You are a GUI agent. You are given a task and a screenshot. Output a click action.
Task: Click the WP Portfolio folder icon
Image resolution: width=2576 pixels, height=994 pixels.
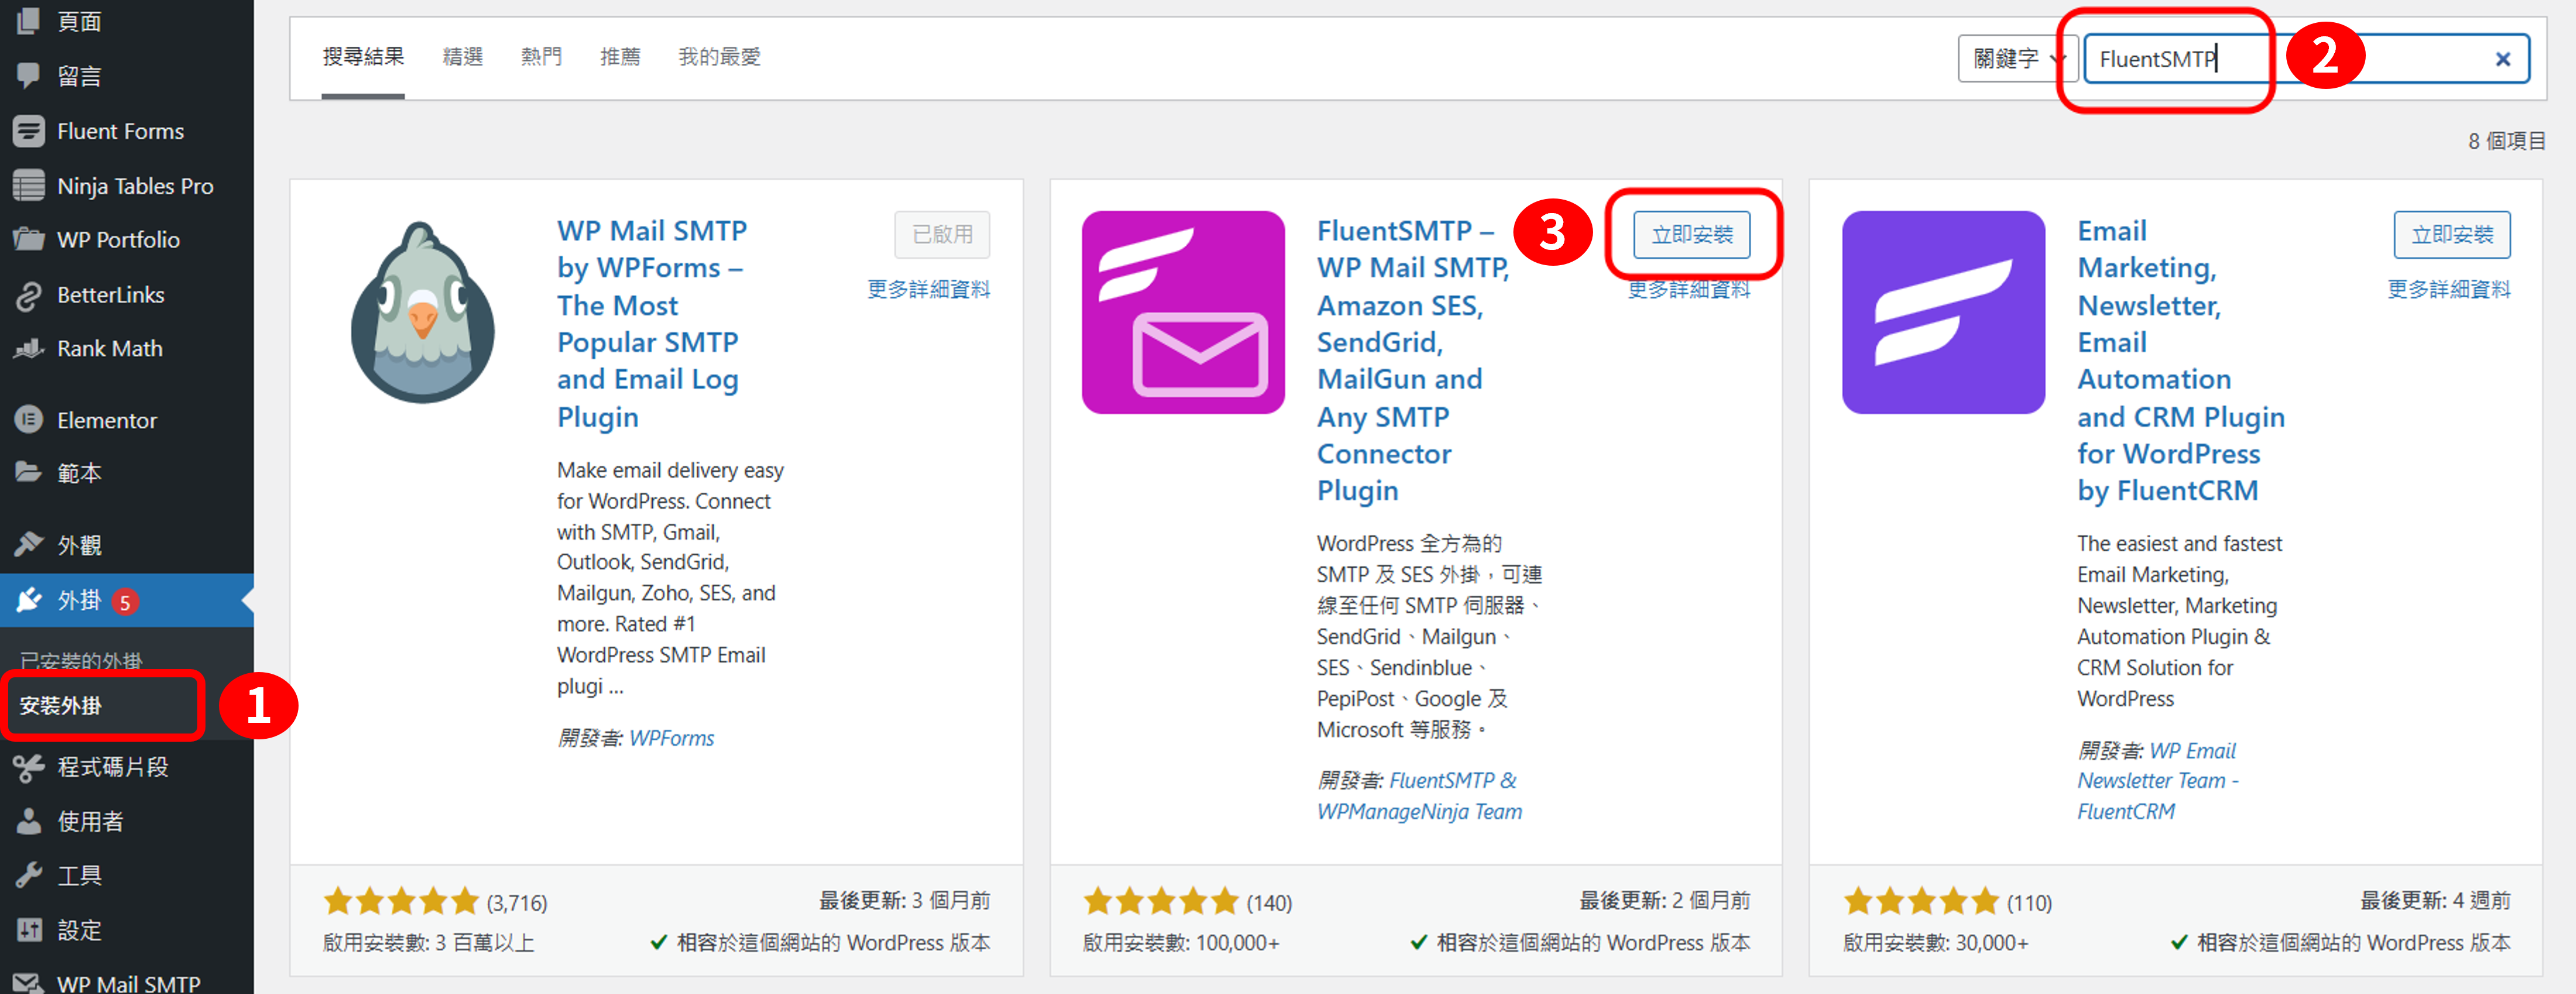pyautogui.click(x=28, y=240)
